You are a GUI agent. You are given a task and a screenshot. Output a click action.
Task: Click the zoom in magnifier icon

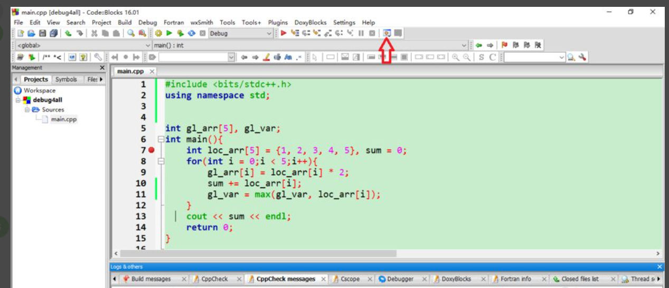456,57
